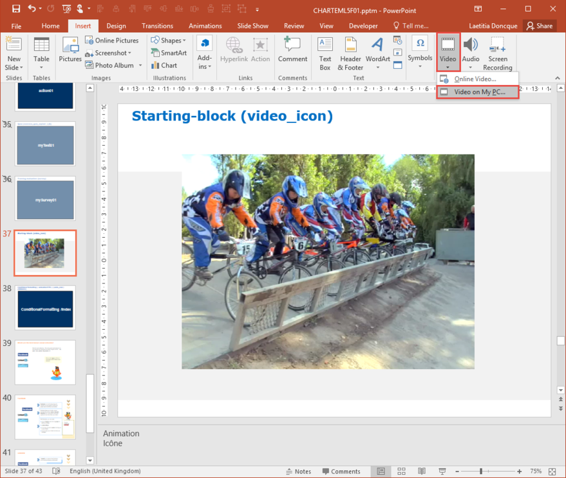Select slide 38 thumbnail
The width and height of the screenshot is (566, 478).
[46, 309]
